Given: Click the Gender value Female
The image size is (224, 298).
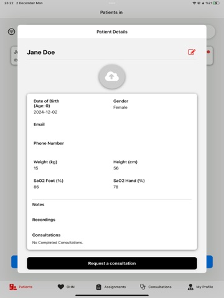Looking at the screenshot, I should (120, 107).
